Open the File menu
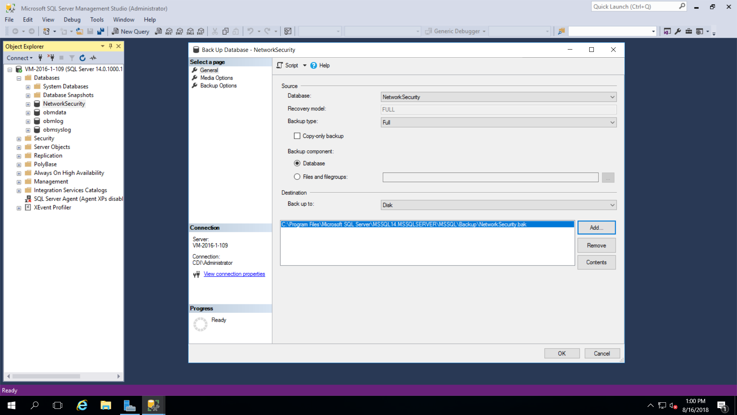The width and height of the screenshot is (737, 415). tap(9, 20)
